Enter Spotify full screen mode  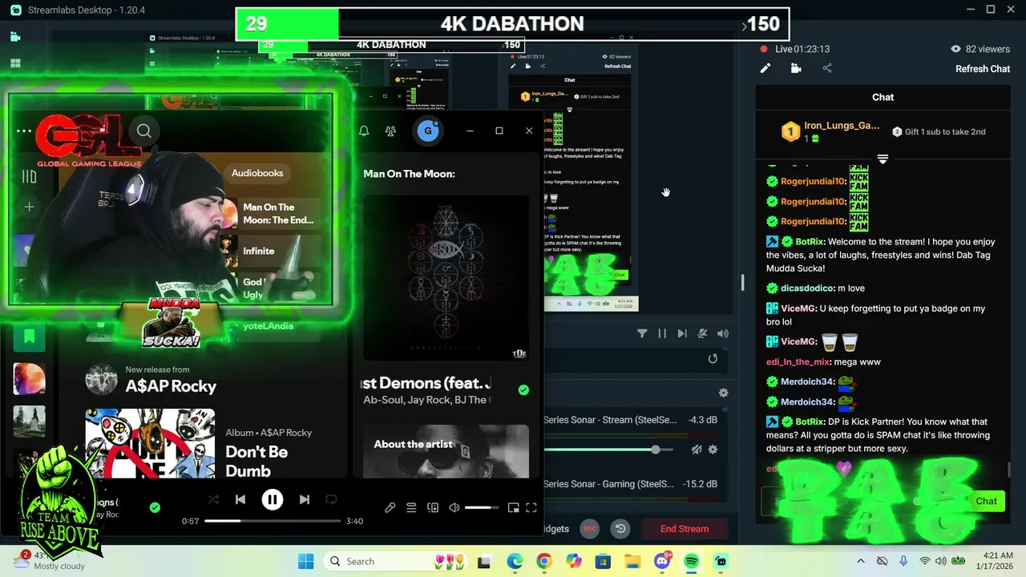pyautogui.click(x=531, y=507)
